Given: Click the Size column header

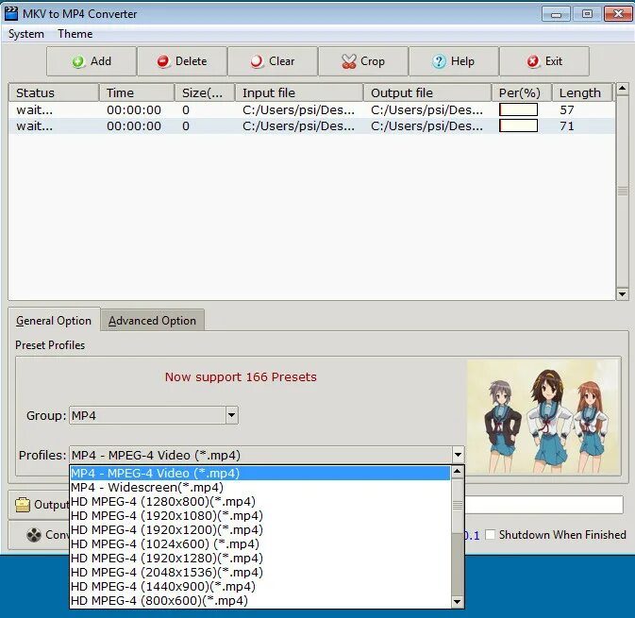Looking at the screenshot, I should pos(205,92).
